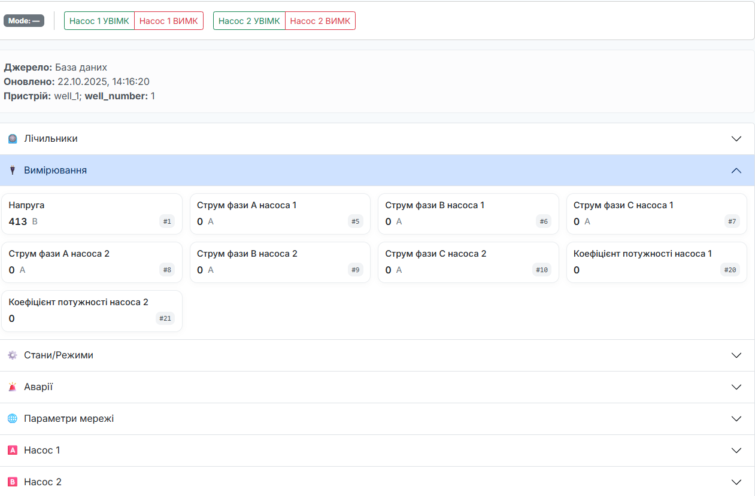Select the Струм фази B насоса 2 card
The width and height of the screenshot is (755, 496).
pos(280,262)
